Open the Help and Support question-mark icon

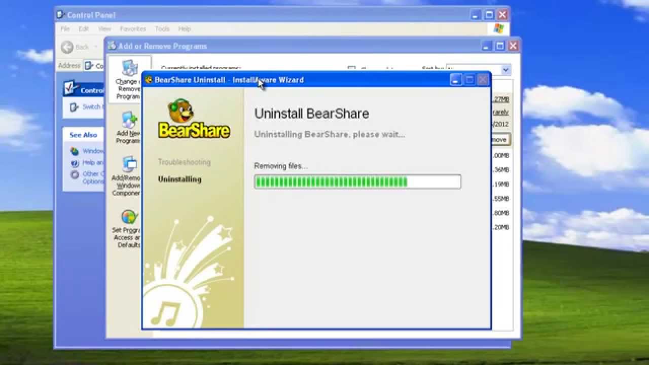[x=75, y=163]
